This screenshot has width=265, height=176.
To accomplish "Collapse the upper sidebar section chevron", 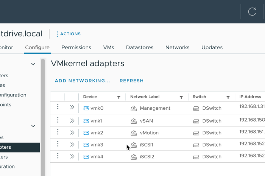I will pos(33,64).
